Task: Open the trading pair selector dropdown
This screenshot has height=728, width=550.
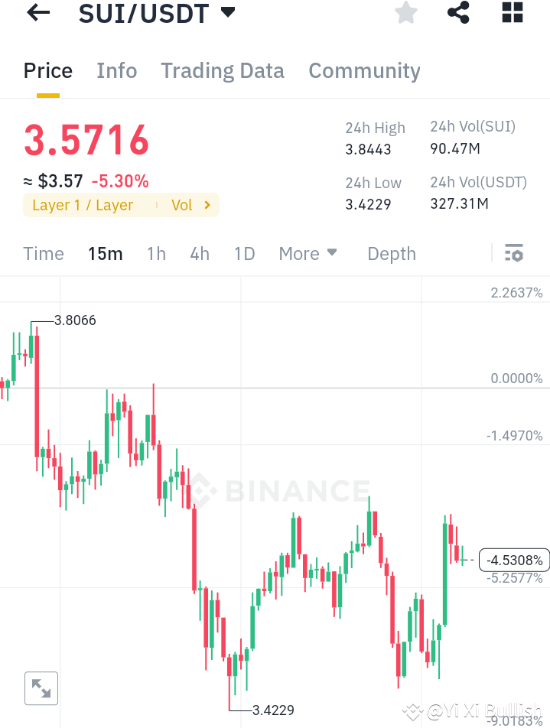Action: point(226,12)
